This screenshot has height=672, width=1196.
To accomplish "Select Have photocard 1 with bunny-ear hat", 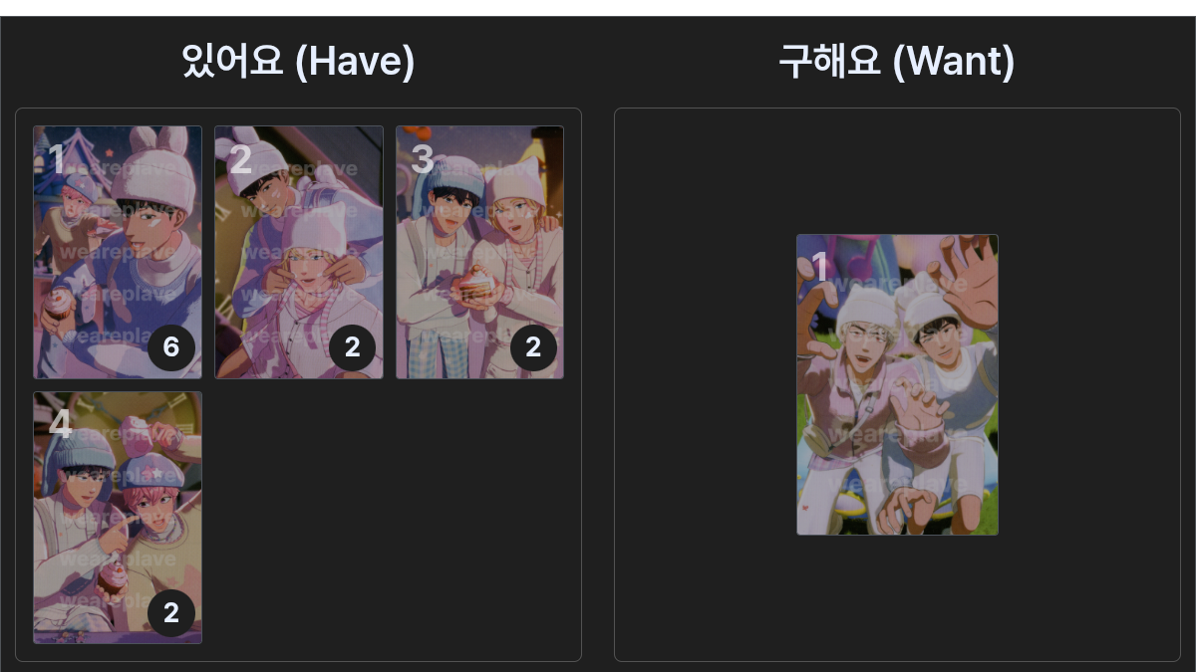I will [x=118, y=252].
